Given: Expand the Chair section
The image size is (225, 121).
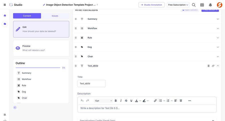Looking at the screenshot, I should (x=218, y=56).
